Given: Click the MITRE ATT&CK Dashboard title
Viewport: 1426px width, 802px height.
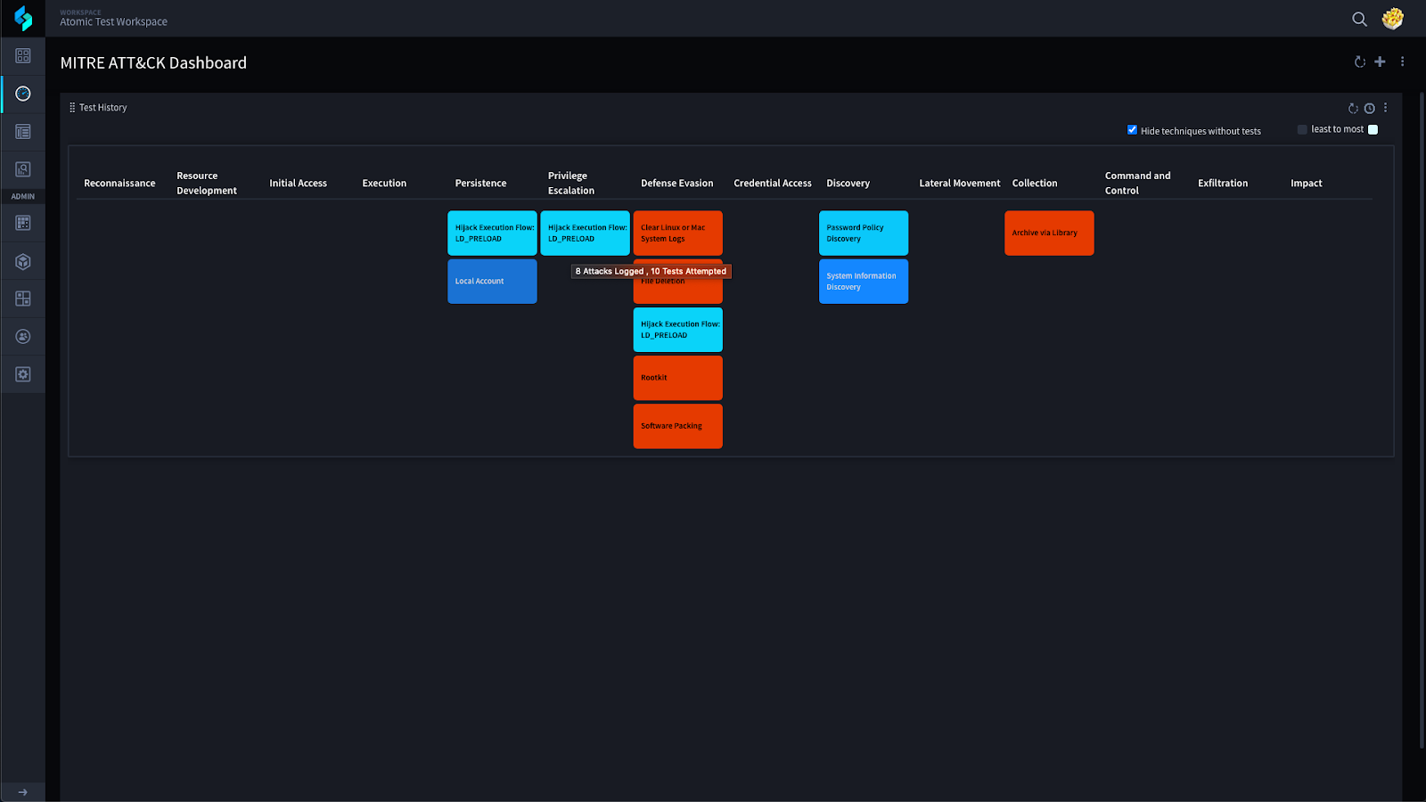Looking at the screenshot, I should pos(153,62).
